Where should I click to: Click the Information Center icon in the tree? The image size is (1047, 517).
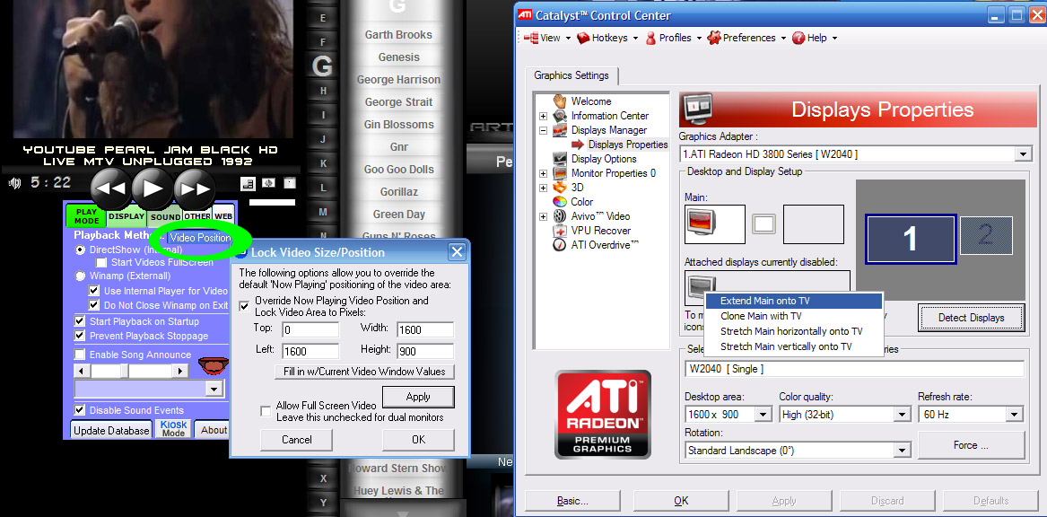(x=560, y=116)
